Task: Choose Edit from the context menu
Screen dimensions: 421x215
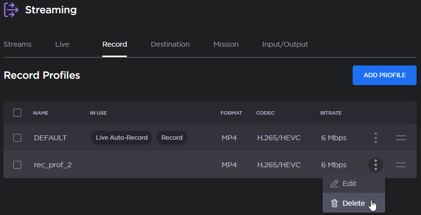Action: tap(349, 184)
